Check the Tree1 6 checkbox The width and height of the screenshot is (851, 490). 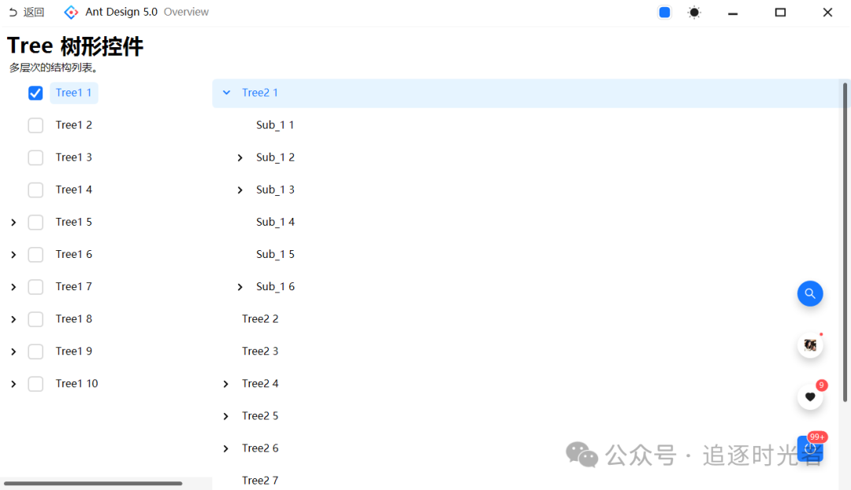click(x=35, y=255)
